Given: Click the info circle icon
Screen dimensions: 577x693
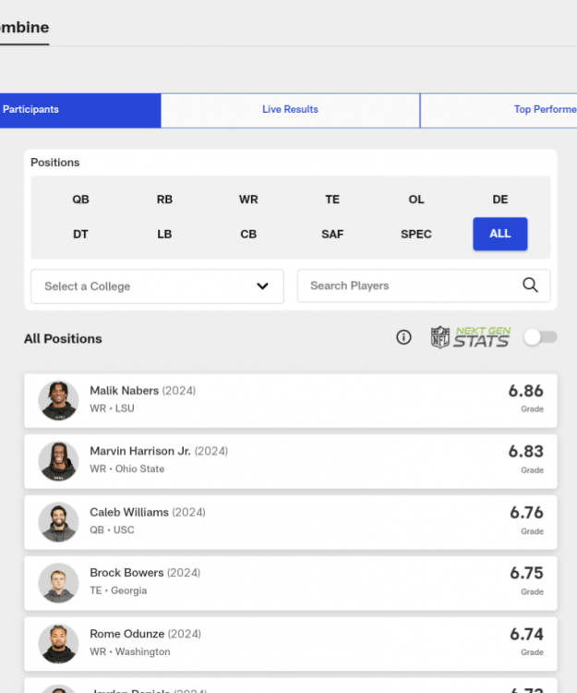Looking at the screenshot, I should 403,338.
